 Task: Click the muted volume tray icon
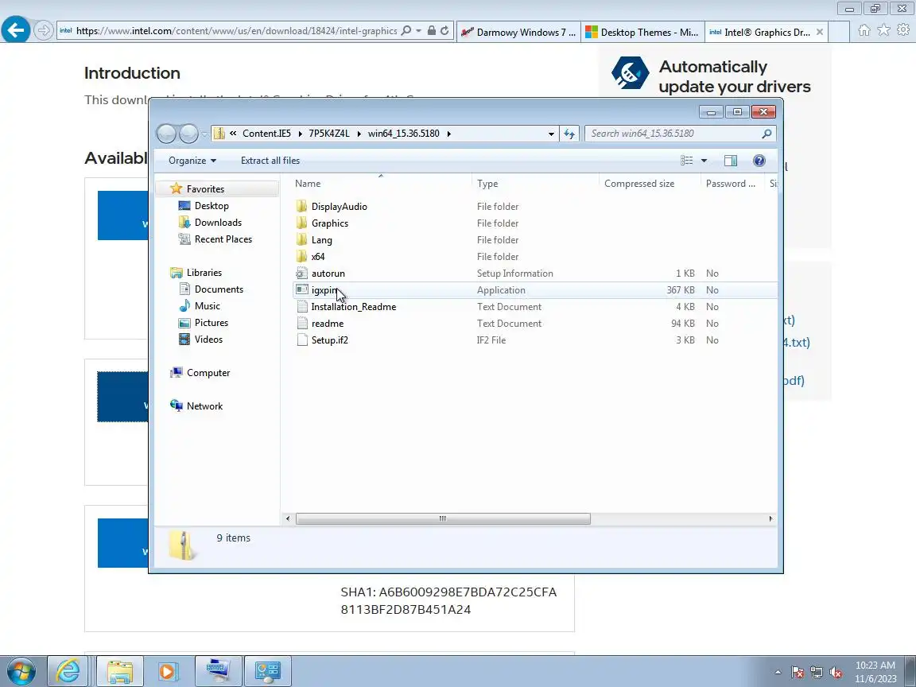pos(836,673)
